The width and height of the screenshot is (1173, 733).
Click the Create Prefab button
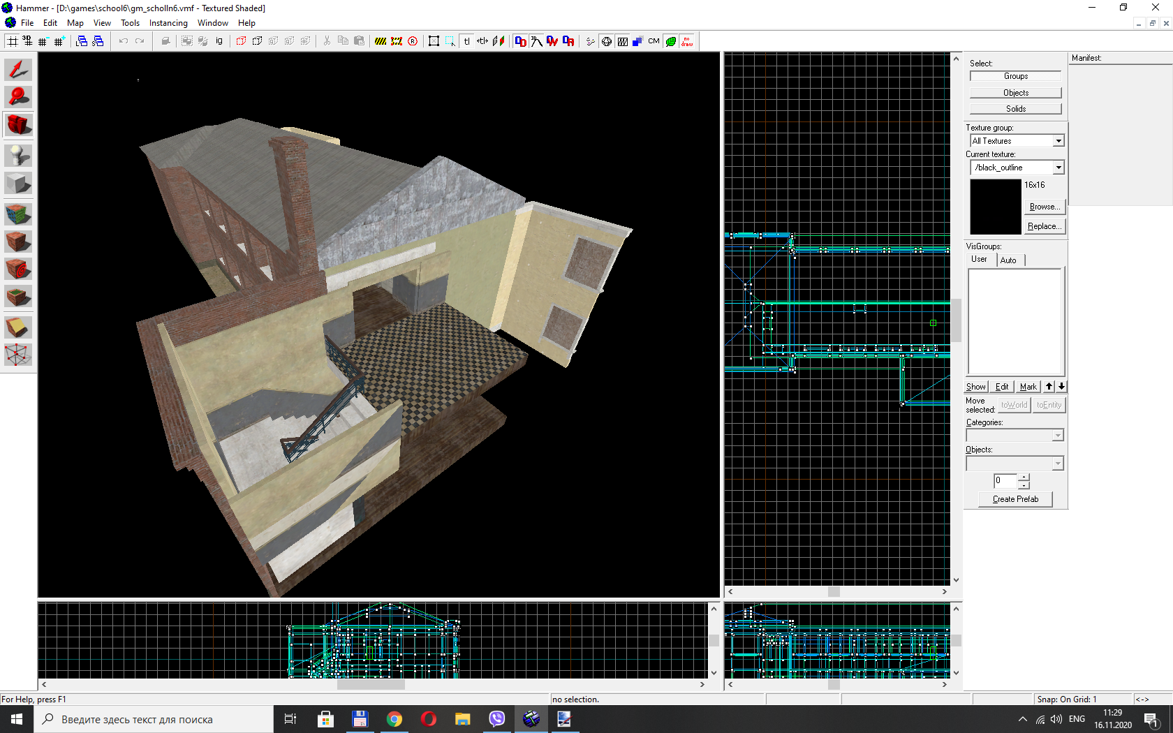[x=1015, y=499]
